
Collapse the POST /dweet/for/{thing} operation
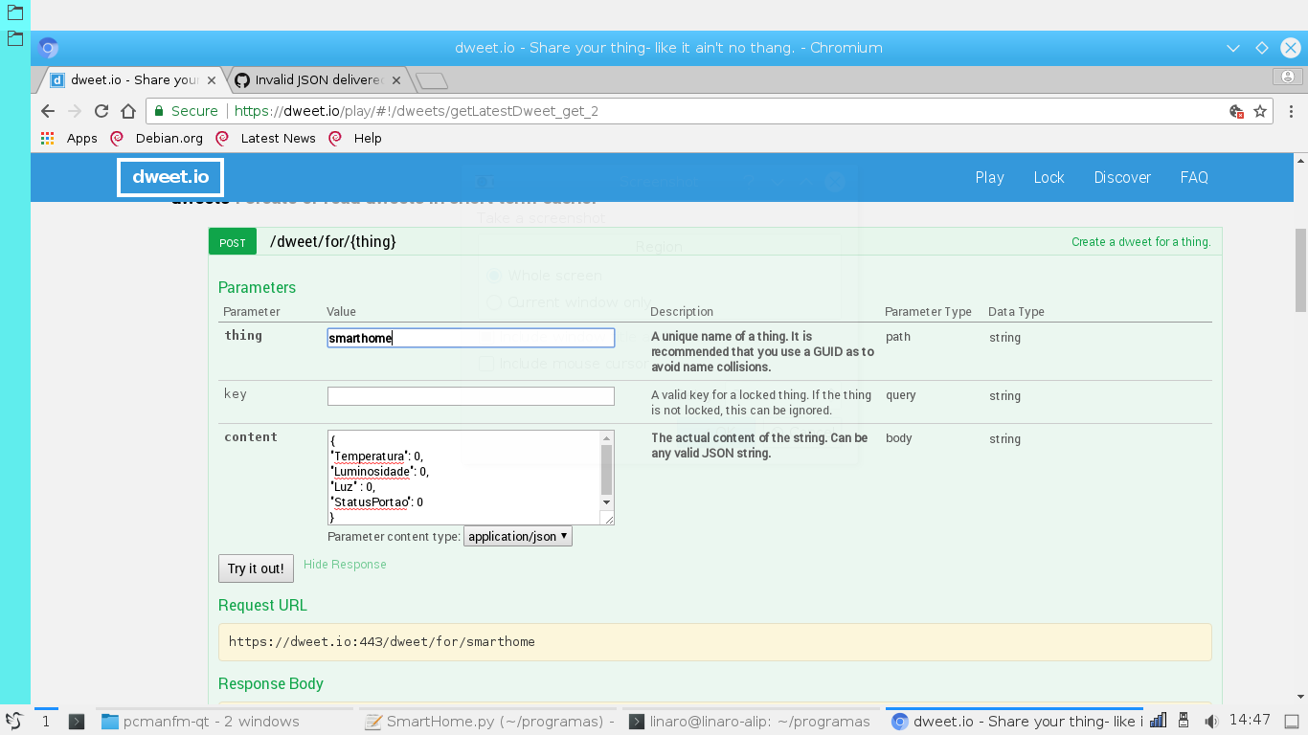[x=332, y=242]
